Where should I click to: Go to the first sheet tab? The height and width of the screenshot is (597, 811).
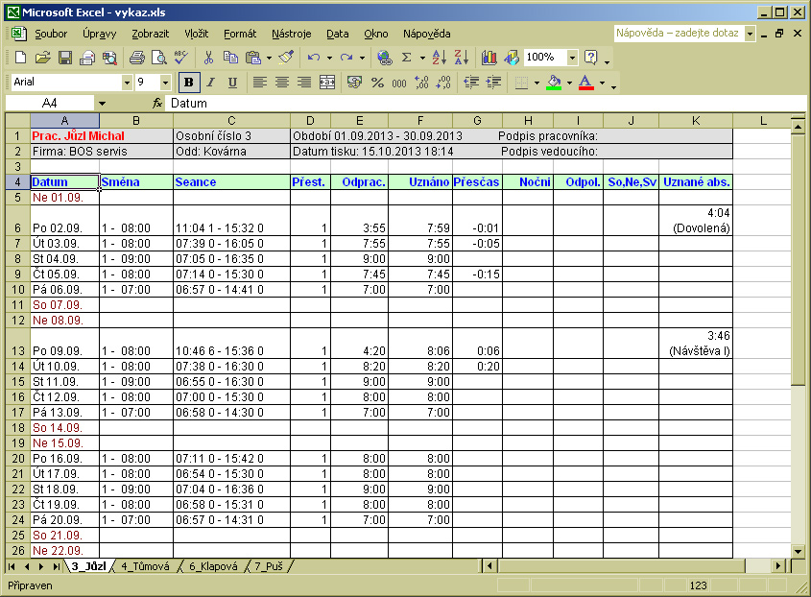coord(12,567)
